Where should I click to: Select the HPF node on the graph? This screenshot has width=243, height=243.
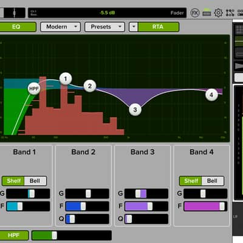pyautogui.click(x=34, y=89)
